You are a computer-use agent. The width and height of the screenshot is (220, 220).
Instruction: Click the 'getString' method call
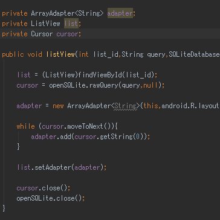pos(116,137)
